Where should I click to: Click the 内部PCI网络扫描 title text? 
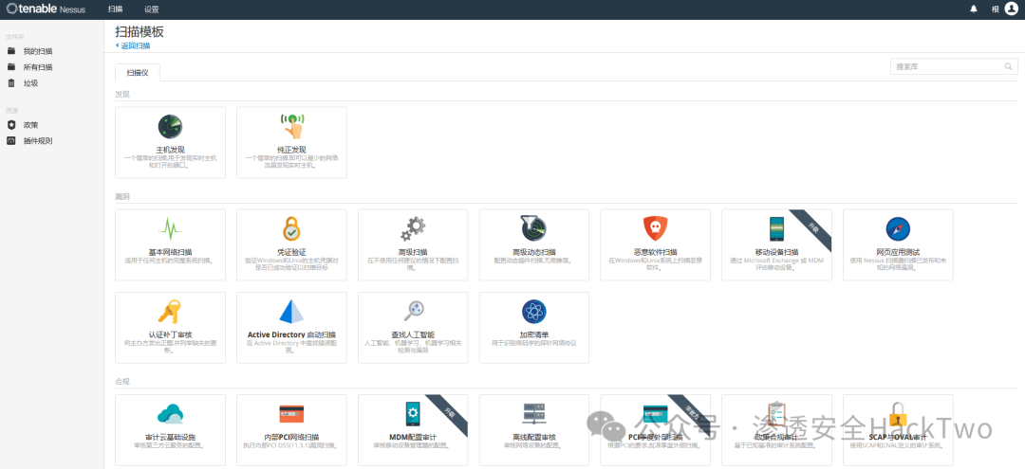(291, 437)
